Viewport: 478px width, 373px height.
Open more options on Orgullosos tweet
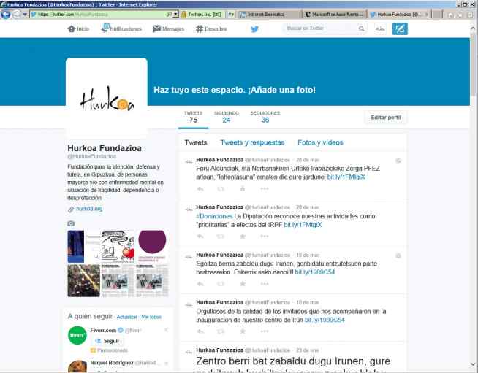pos(265,331)
